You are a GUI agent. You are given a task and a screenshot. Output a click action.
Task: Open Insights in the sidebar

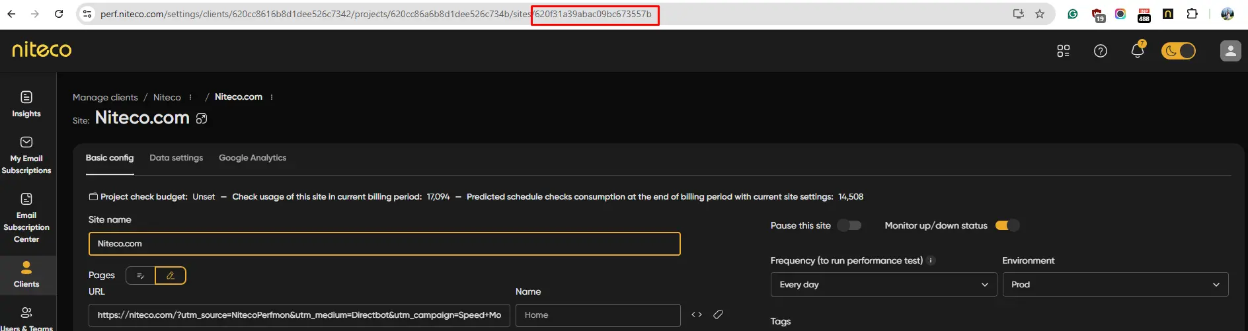point(26,104)
